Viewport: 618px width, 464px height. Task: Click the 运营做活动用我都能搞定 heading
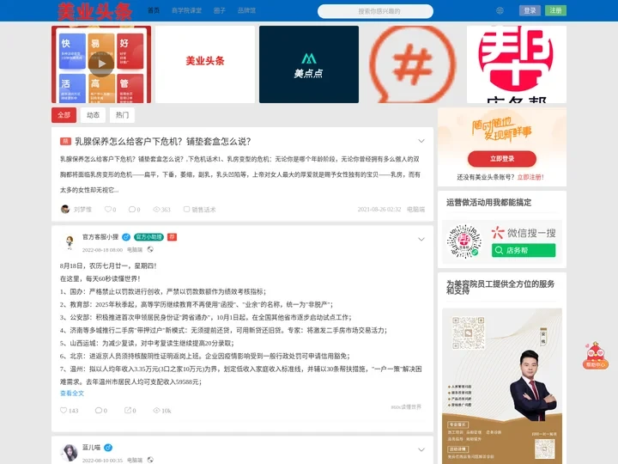tap(488, 203)
